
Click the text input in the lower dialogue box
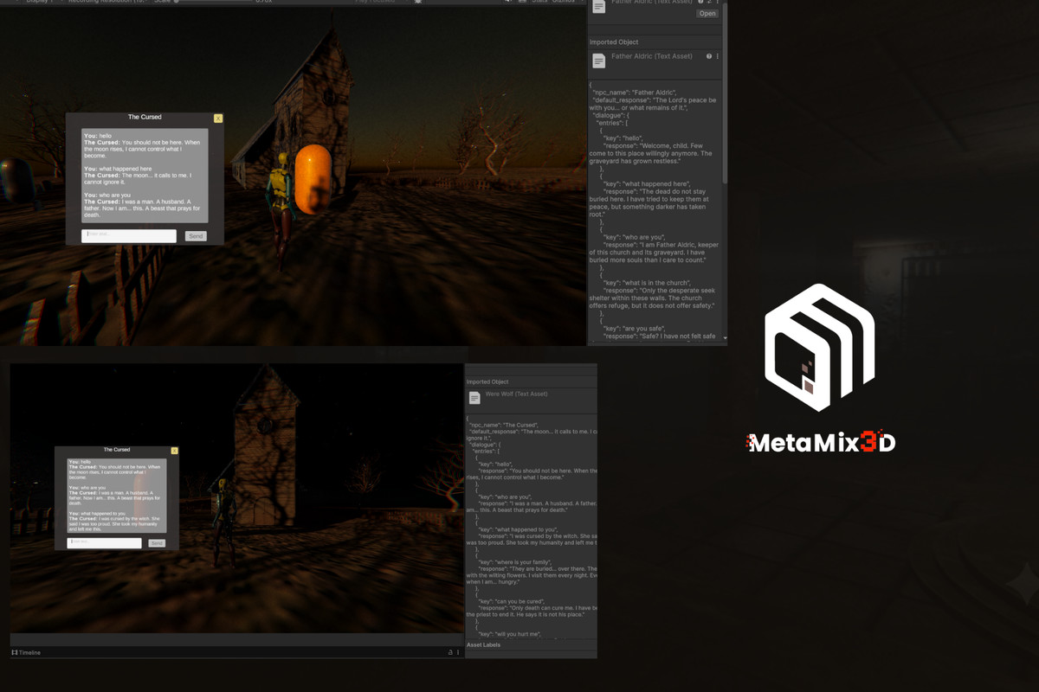pos(104,542)
